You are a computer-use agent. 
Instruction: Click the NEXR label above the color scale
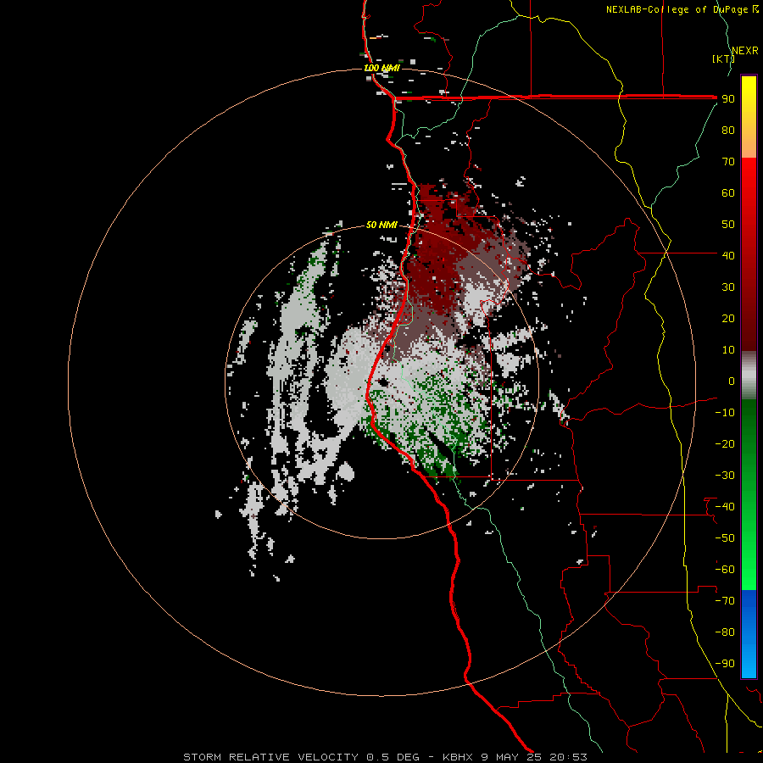(745, 51)
